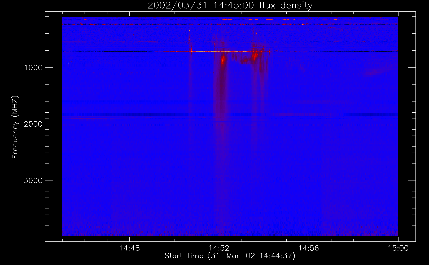The height and width of the screenshot is (265, 429).
Task: Click the "14:48" time tick label
Action: click(x=129, y=248)
